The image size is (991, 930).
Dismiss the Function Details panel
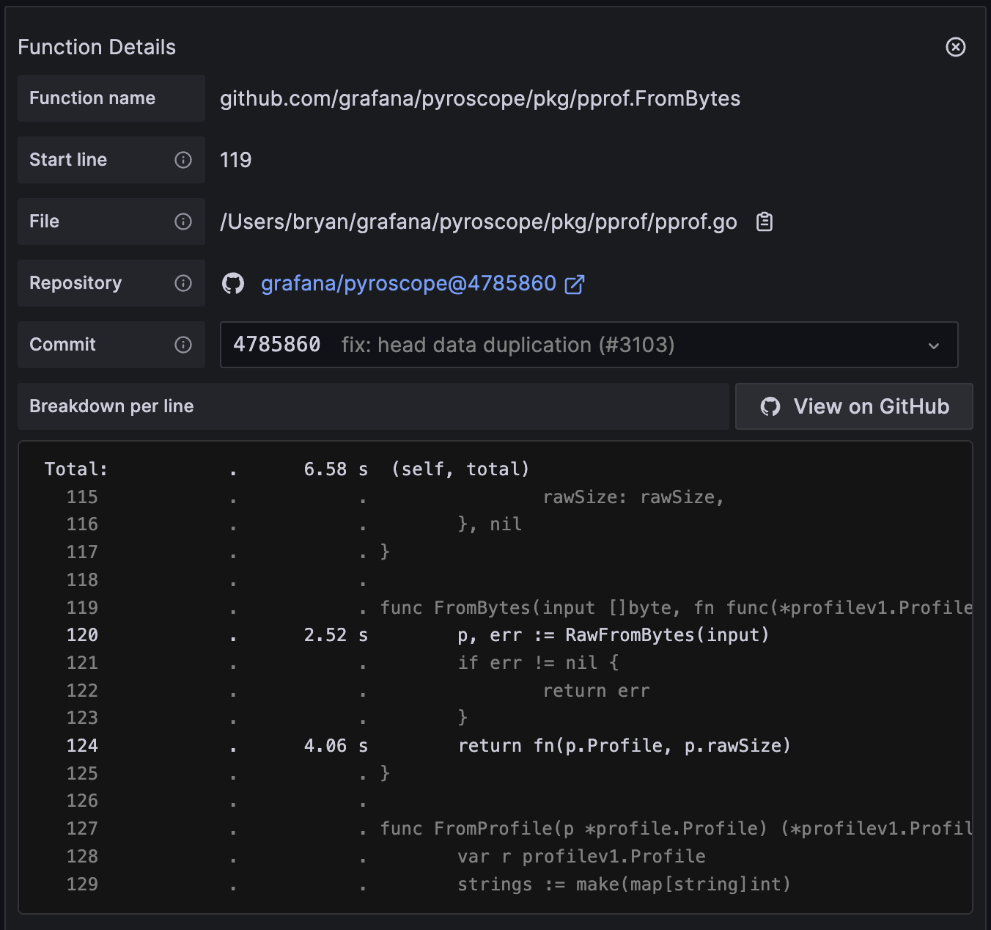956,47
